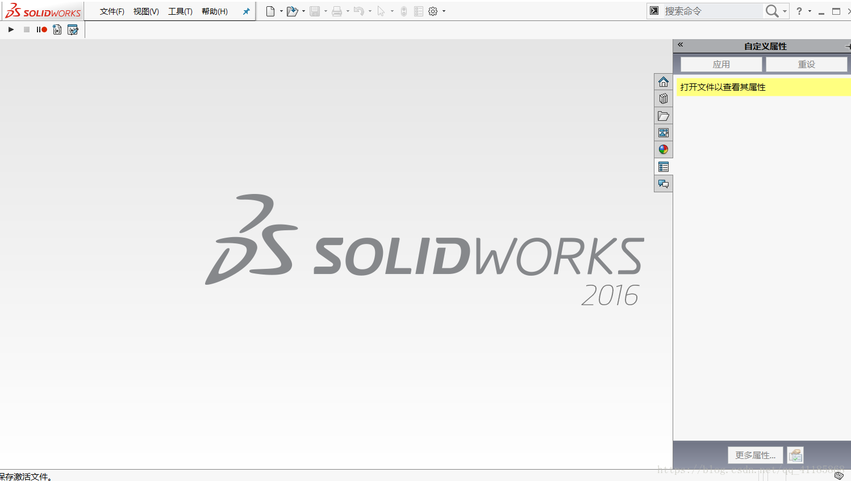Click the command prompt icon beside search
This screenshot has width=851, height=481.
click(654, 11)
